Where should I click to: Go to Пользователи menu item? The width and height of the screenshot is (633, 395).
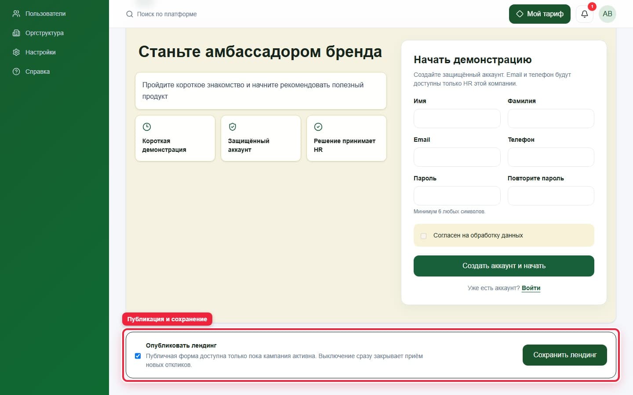coord(46,14)
